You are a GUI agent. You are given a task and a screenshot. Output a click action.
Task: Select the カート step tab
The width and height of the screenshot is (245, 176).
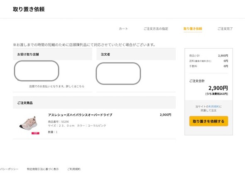[123, 29]
